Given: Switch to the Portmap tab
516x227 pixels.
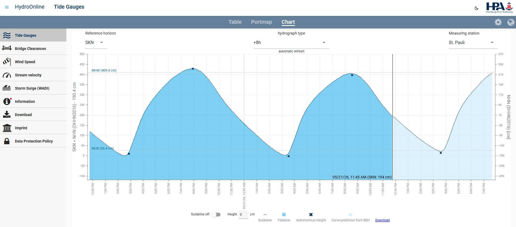Looking at the screenshot, I should pos(261,22).
